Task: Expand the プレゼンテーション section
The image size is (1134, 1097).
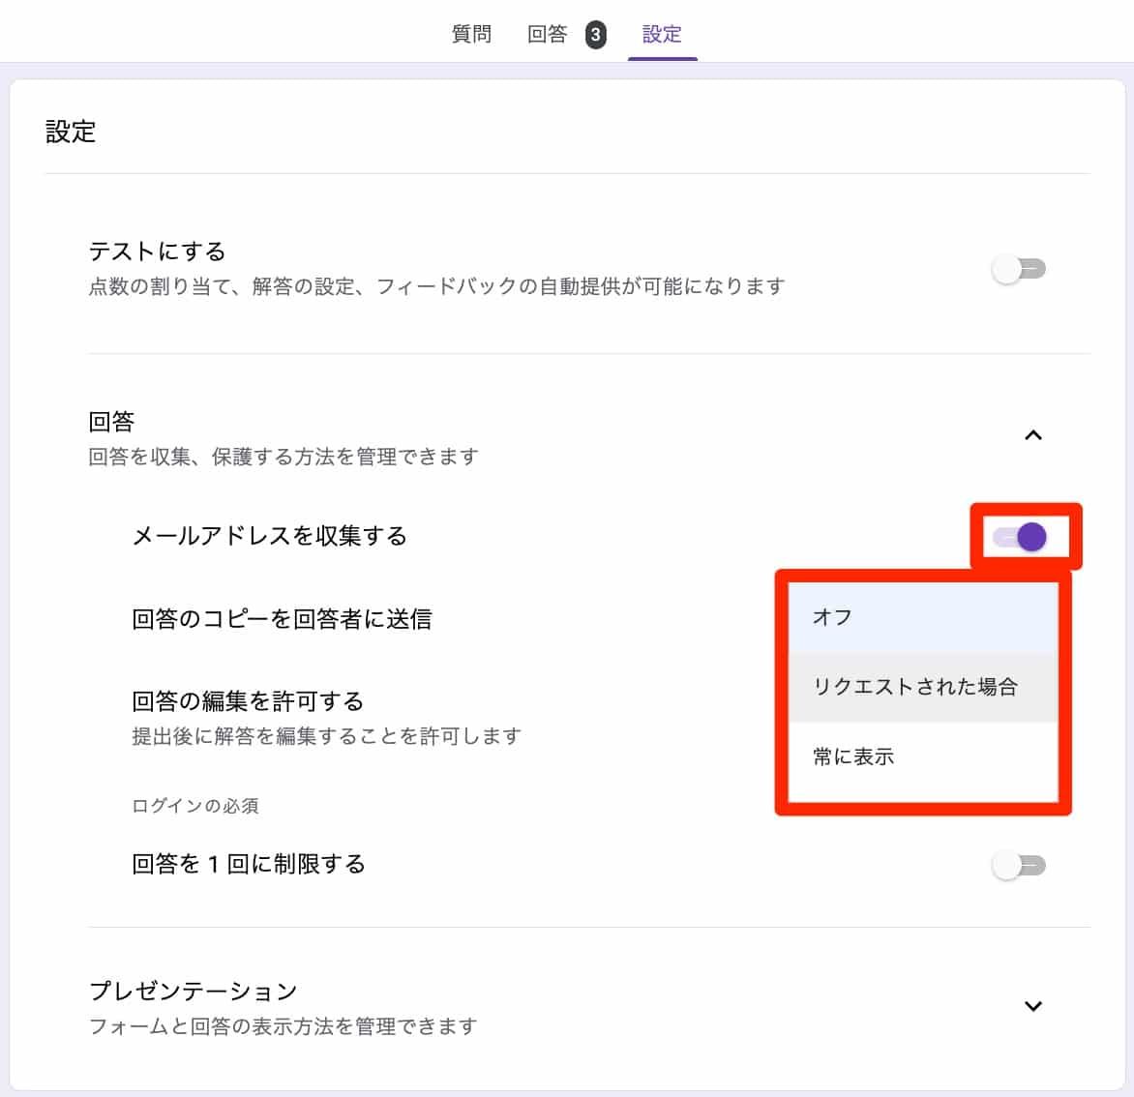Action: 1033,1006
